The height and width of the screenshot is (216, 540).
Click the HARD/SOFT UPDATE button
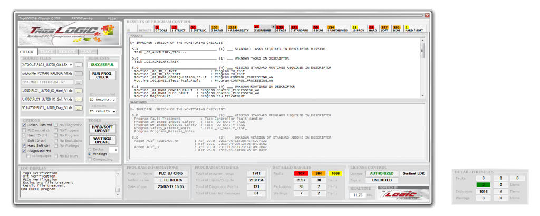point(103,129)
